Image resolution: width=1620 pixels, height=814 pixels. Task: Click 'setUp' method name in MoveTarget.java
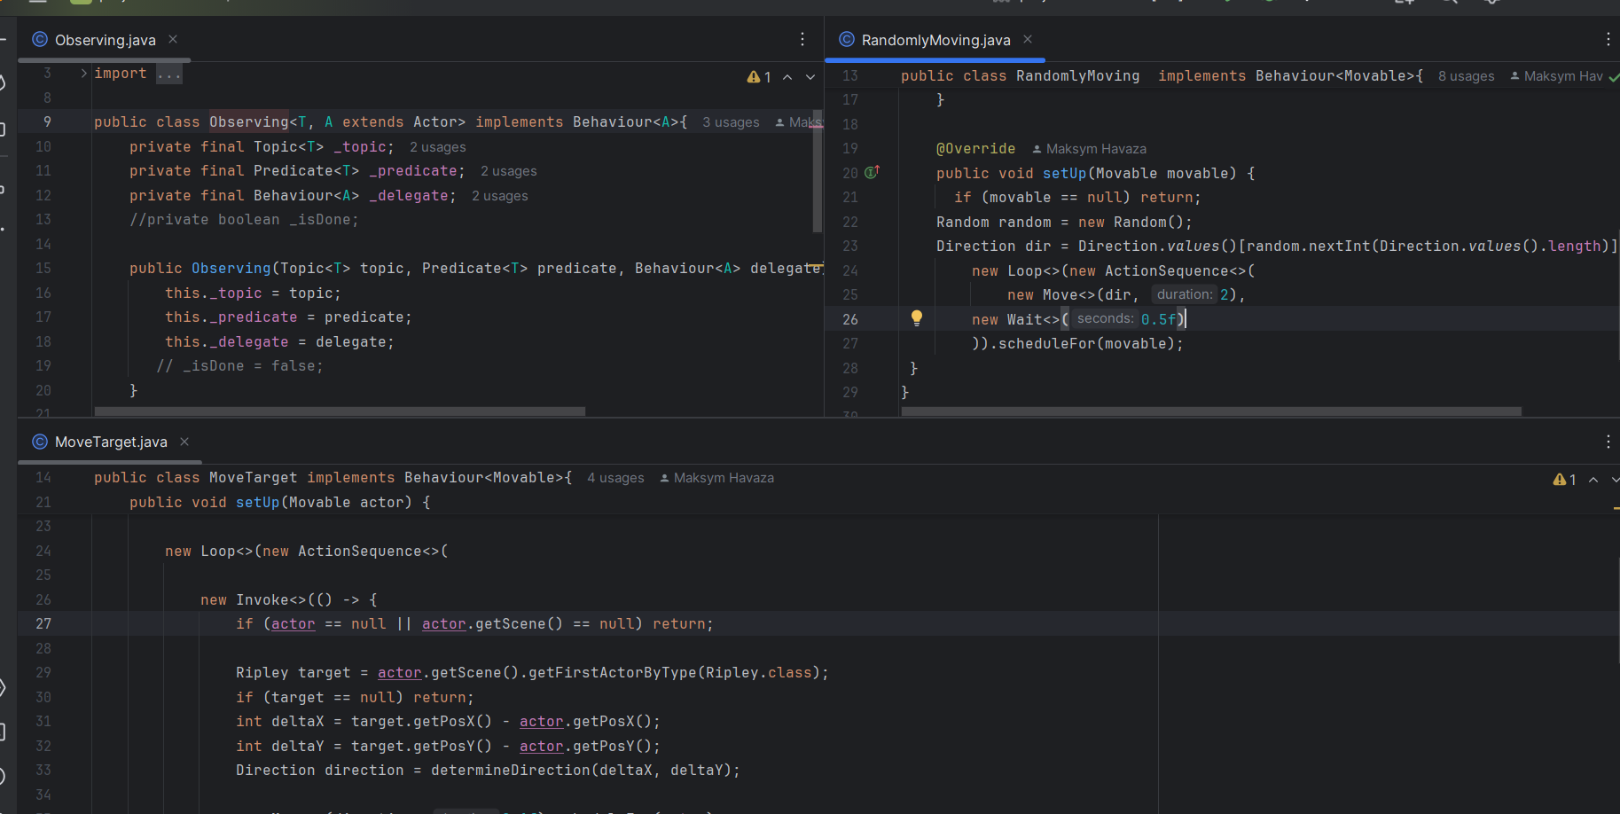point(257,503)
